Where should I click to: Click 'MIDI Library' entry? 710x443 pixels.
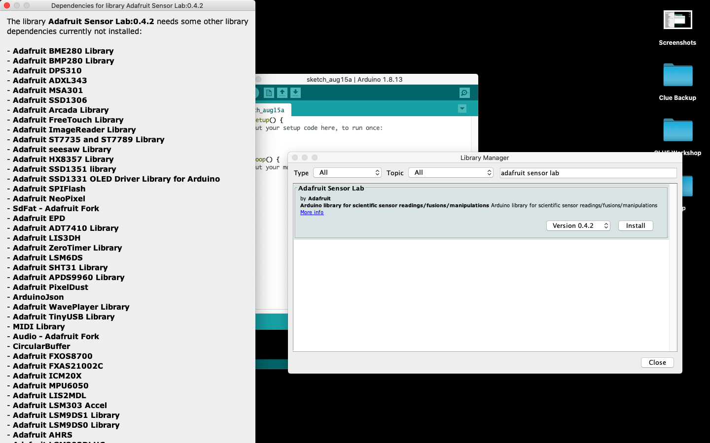[x=39, y=326]
